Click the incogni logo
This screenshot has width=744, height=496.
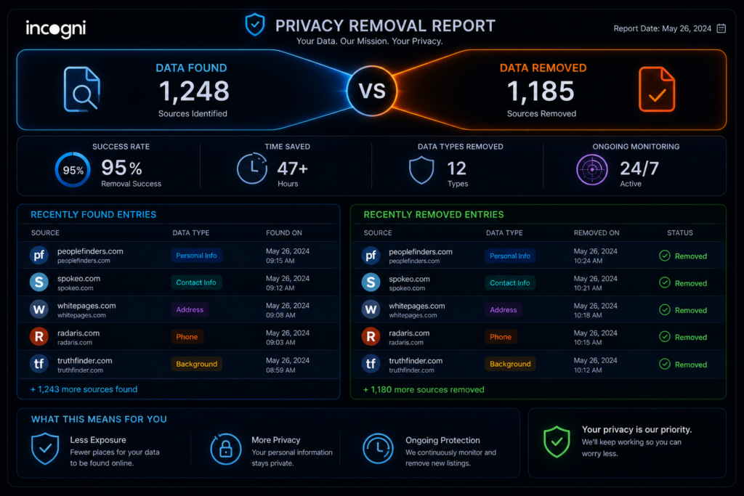[x=55, y=28]
